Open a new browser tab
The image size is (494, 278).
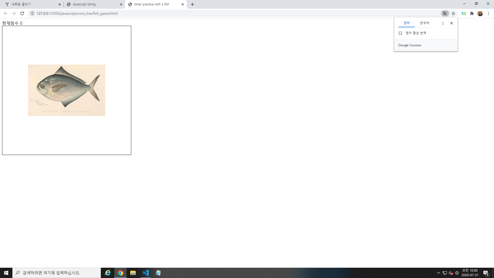pyautogui.click(x=192, y=4)
